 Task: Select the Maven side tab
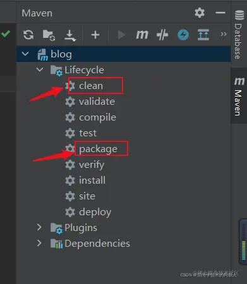click(x=239, y=96)
